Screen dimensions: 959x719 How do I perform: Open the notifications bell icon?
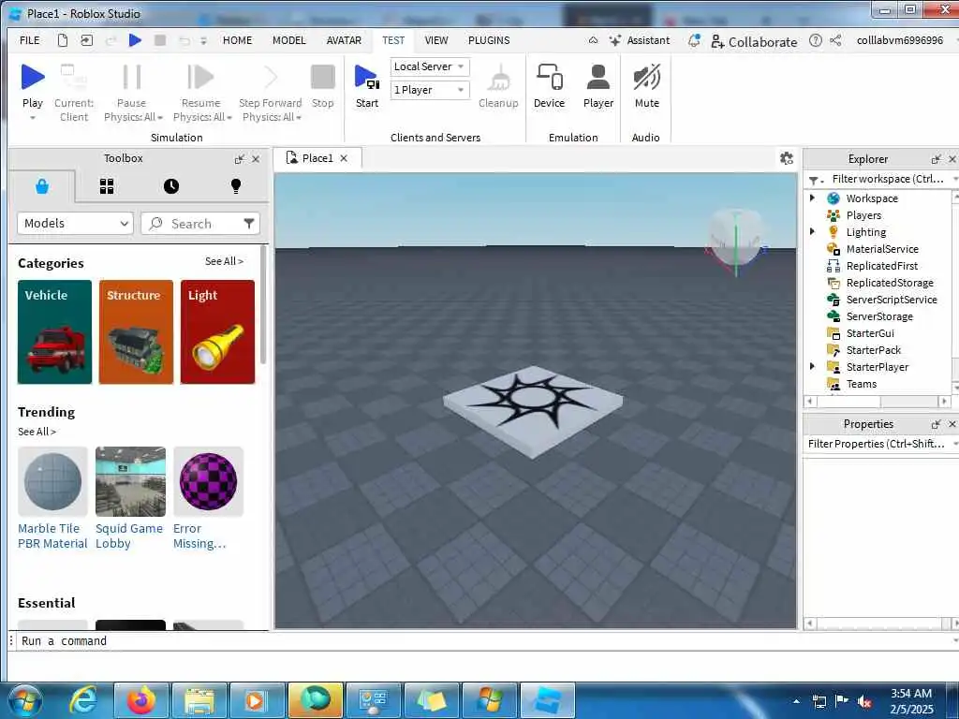point(694,40)
